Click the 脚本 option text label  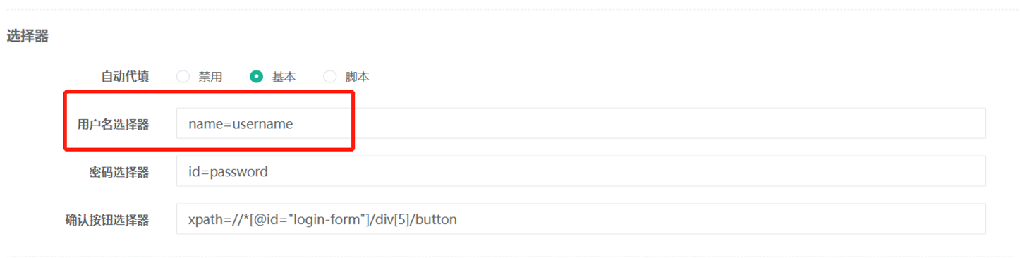(x=357, y=77)
